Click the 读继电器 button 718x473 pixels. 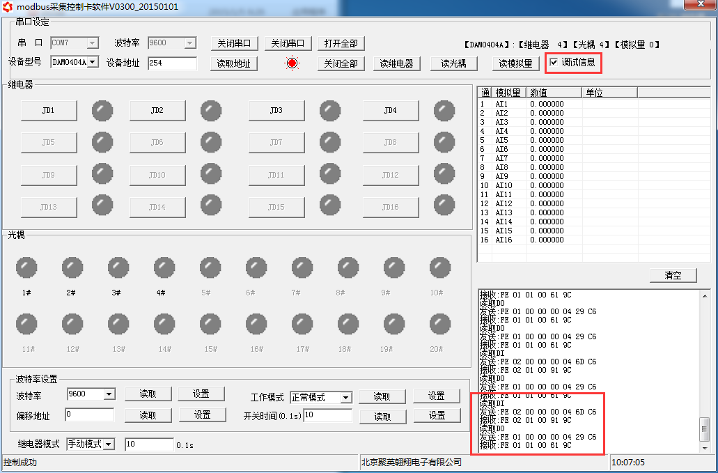pyautogui.click(x=396, y=63)
